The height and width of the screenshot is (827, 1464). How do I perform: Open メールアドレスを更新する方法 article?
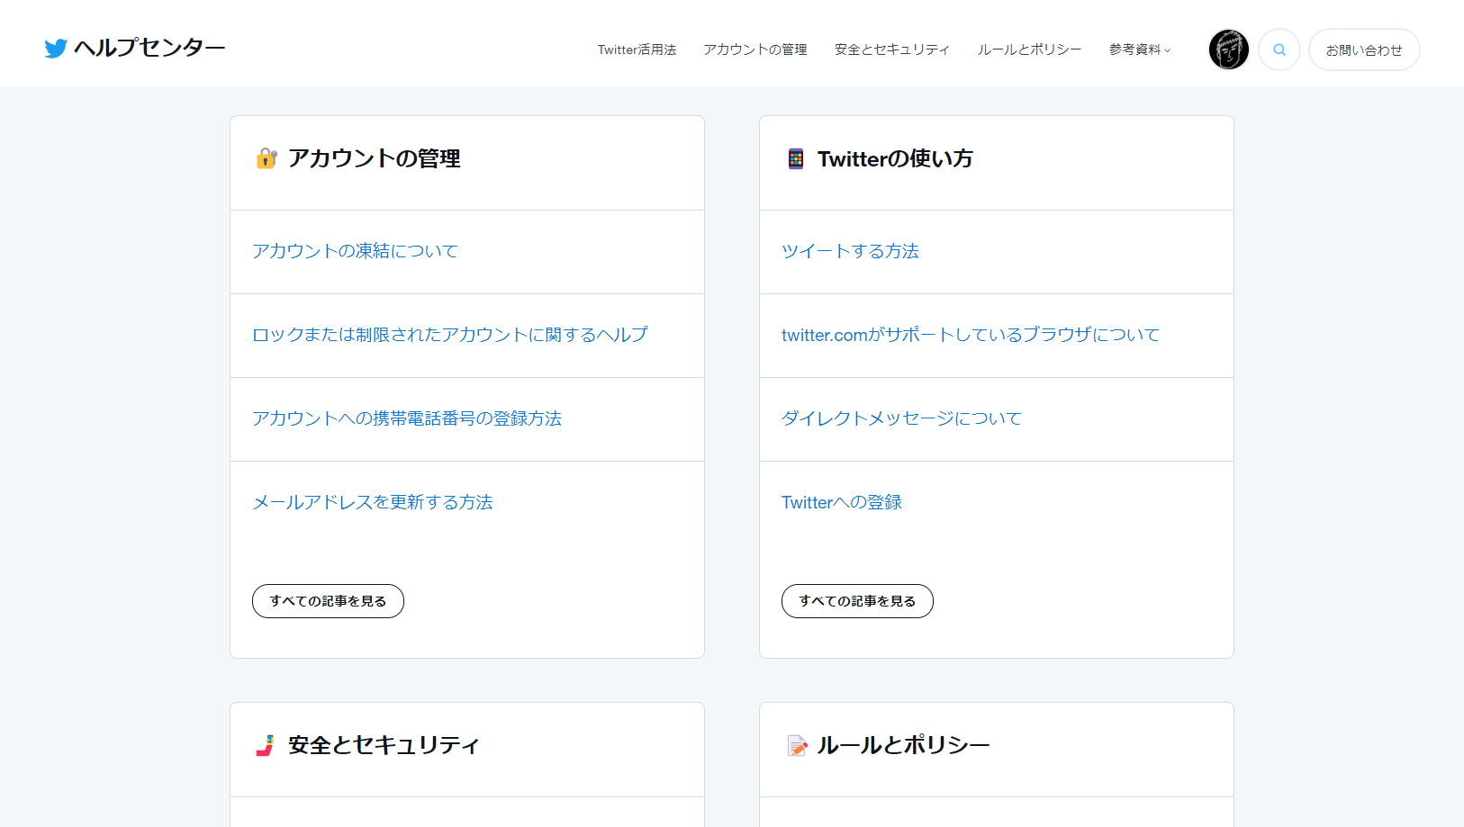click(x=373, y=502)
